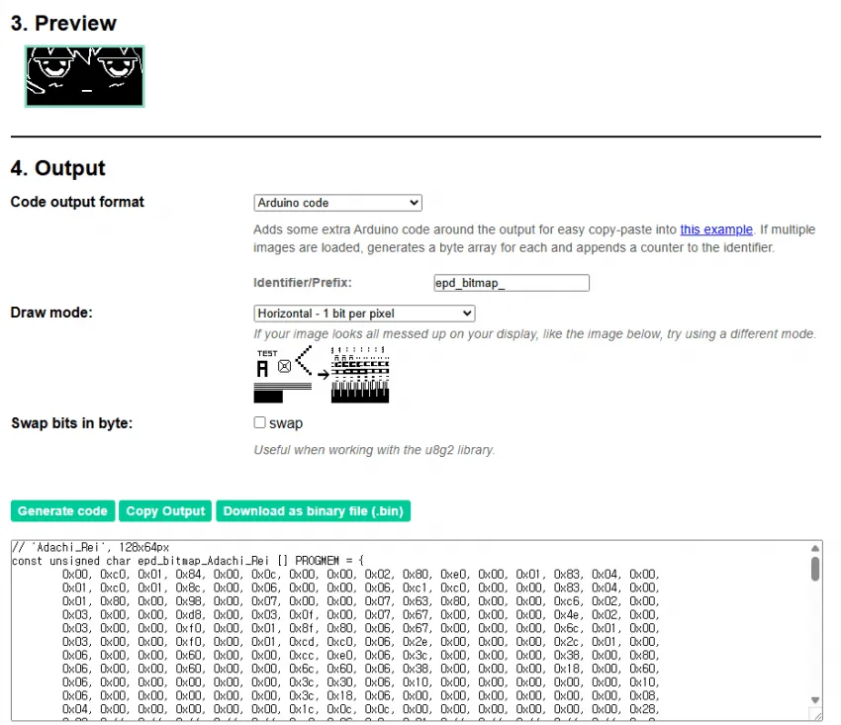This screenshot has height=725, width=841.
Task: Click the output textarea scroll up arrow
Action: point(814,548)
